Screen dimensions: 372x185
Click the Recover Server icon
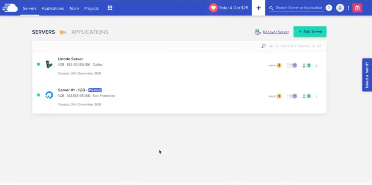[258, 32]
